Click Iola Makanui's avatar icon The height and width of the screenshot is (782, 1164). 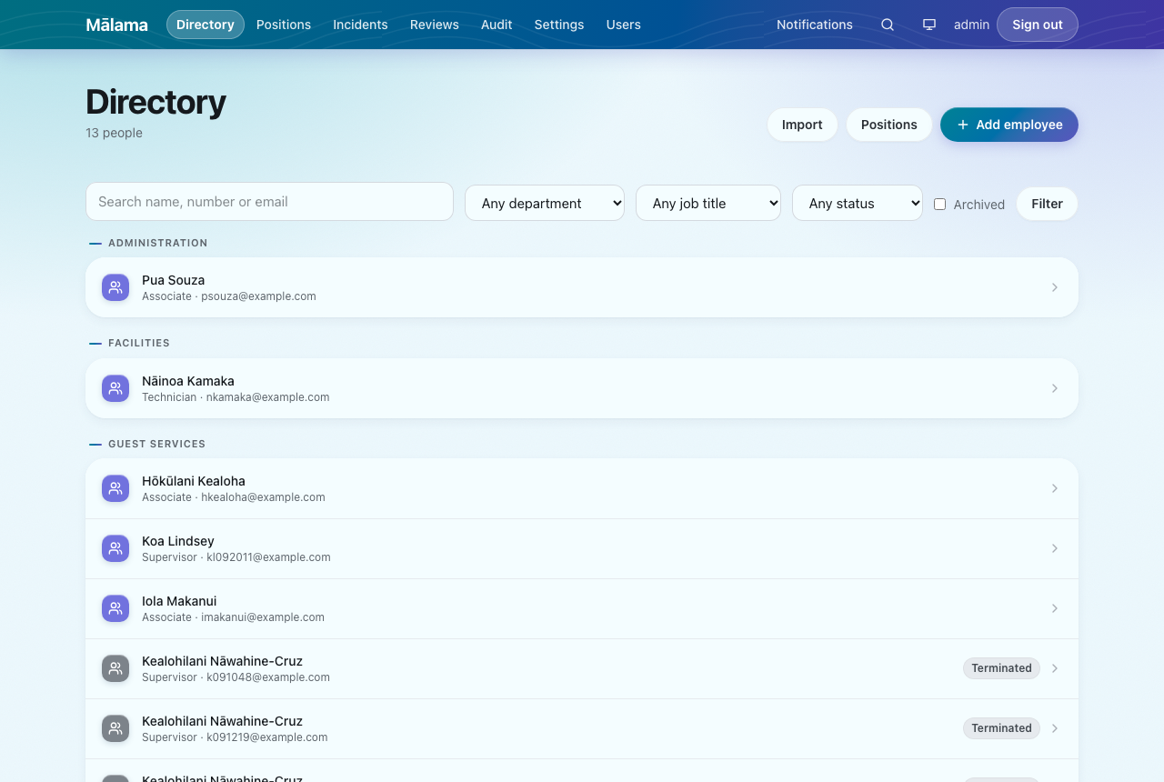coord(115,608)
